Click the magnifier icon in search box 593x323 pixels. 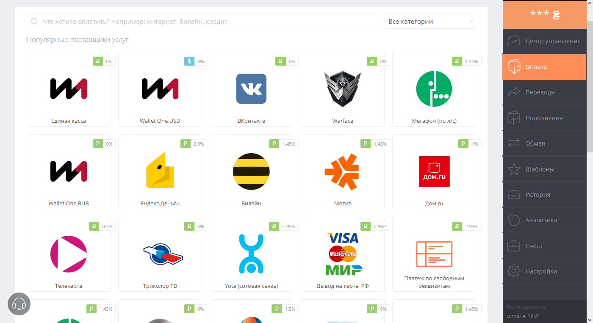[35, 22]
